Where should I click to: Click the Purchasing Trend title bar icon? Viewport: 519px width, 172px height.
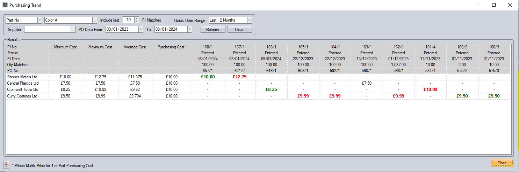pyautogui.click(x=5, y=5)
